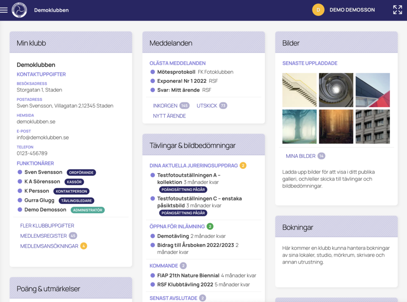Click the Poäng & utmärkelser card header
This screenshot has width=407, height=302.
pos(71,288)
